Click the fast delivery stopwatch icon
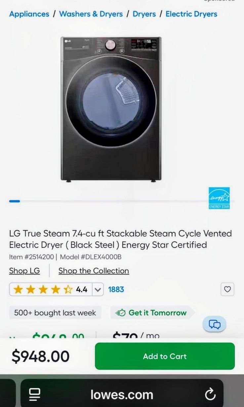Screen dimensions: 244x407 (x=120, y=313)
